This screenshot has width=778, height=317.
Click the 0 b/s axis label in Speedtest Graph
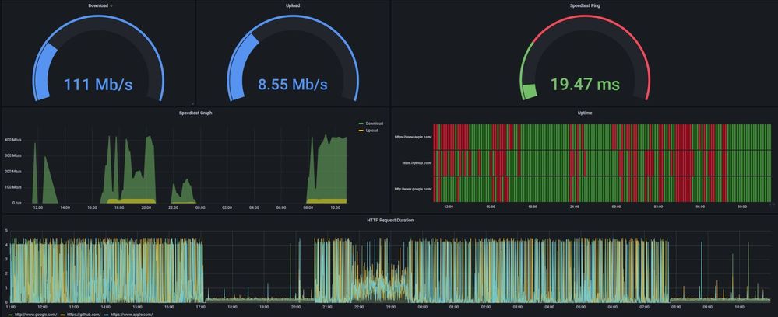click(x=16, y=203)
